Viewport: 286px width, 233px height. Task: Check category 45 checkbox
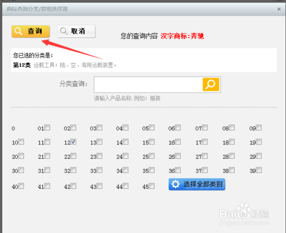152,186
